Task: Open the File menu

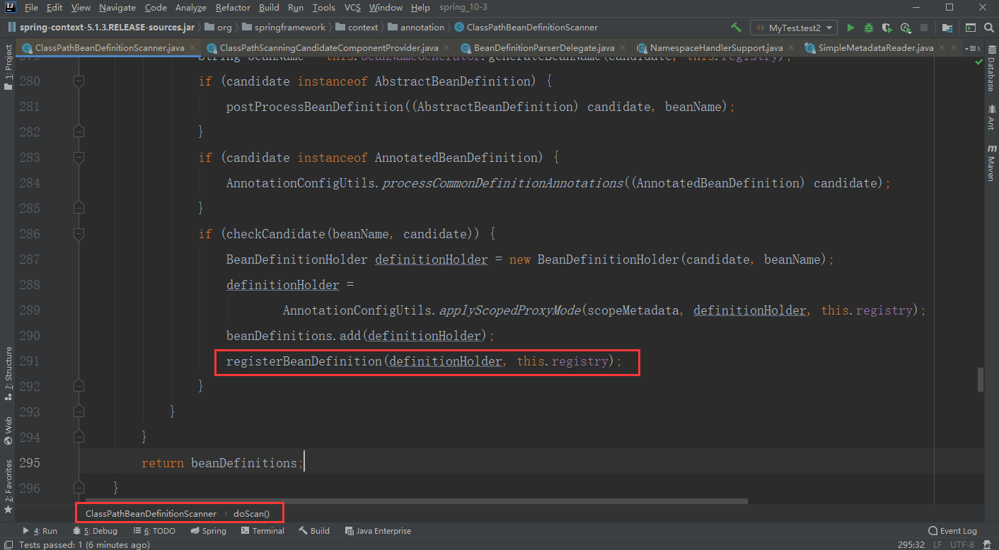Action: (30, 8)
